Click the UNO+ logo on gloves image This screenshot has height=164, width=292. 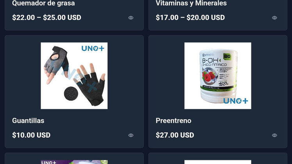(x=93, y=48)
